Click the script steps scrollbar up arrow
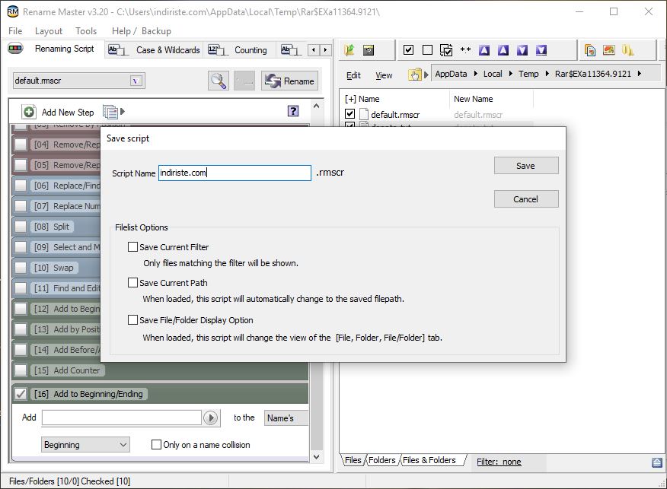Viewport: 667px width, 489px height. tap(317, 106)
